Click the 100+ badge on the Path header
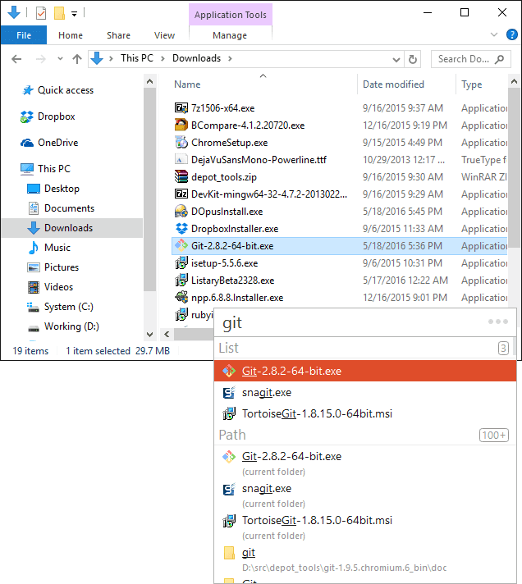Viewport: 522px width, 584px height. click(493, 435)
